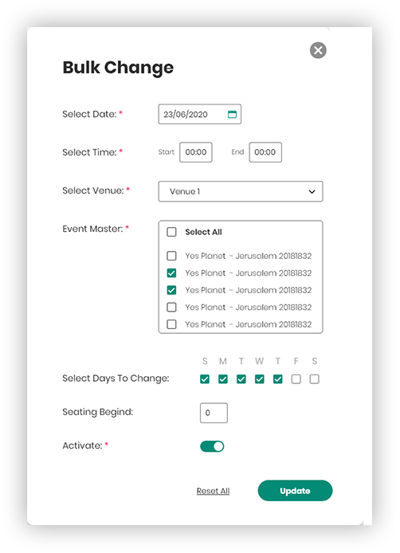400x553 pixels.
Task: Uncheck the second Yes Planet event
Action: pyautogui.click(x=171, y=273)
